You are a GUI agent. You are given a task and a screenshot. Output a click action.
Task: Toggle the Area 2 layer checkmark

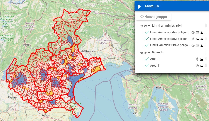(x=147, y=59)
